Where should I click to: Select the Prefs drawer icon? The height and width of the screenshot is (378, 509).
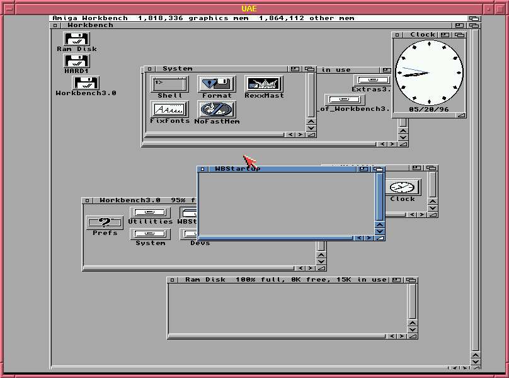tap(105, 223)
